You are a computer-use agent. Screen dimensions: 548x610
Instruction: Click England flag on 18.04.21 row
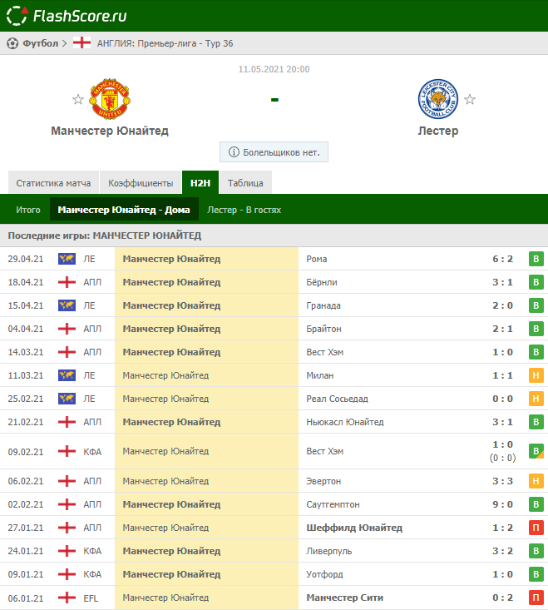[67, 282]
